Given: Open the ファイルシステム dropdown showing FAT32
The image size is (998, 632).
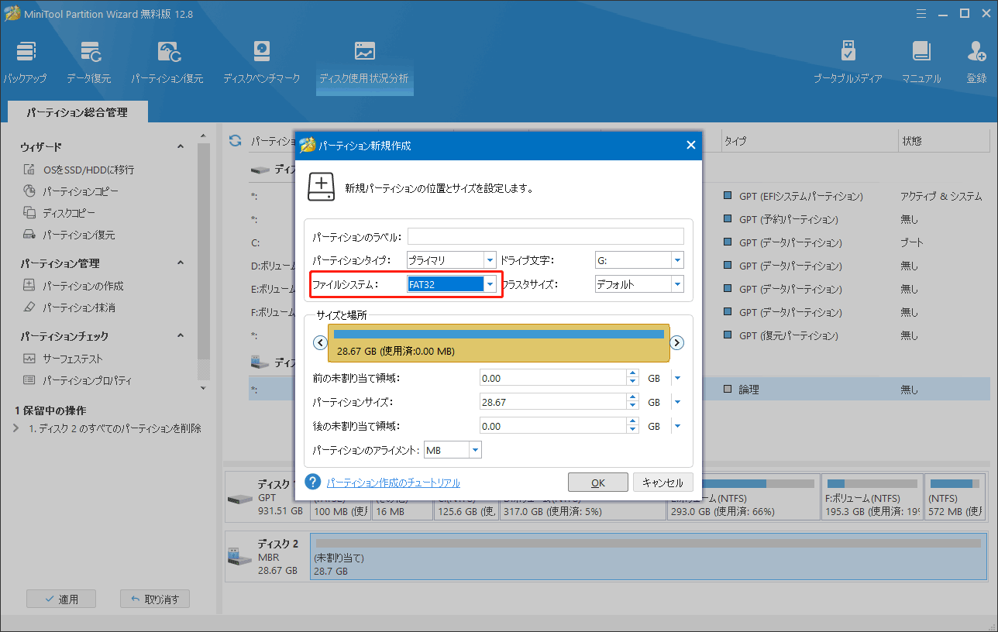Looking at the screenshot, I should pos(490,284).
